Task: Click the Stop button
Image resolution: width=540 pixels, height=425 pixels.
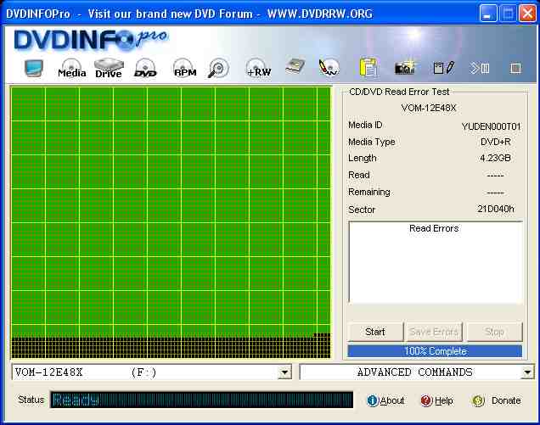Action: point(494,332)
